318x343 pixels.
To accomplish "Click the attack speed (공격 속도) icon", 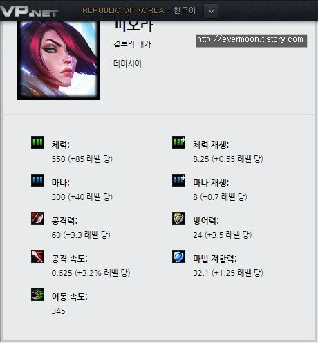I will coord(37,256).
